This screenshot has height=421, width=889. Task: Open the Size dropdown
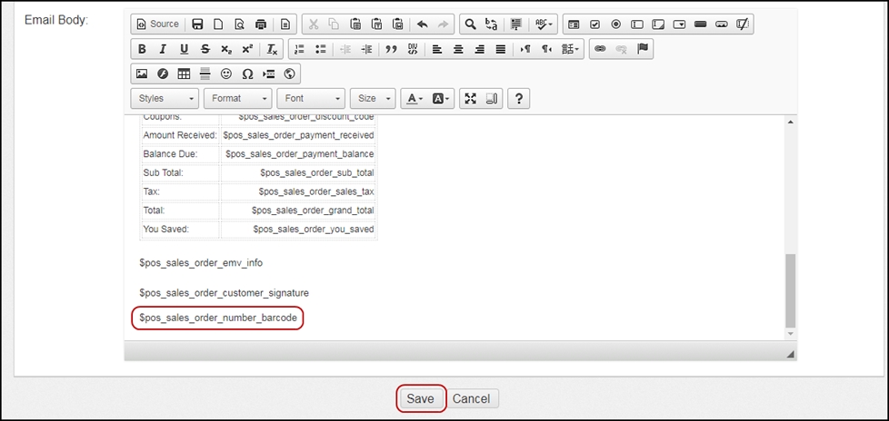coord(373,99)
